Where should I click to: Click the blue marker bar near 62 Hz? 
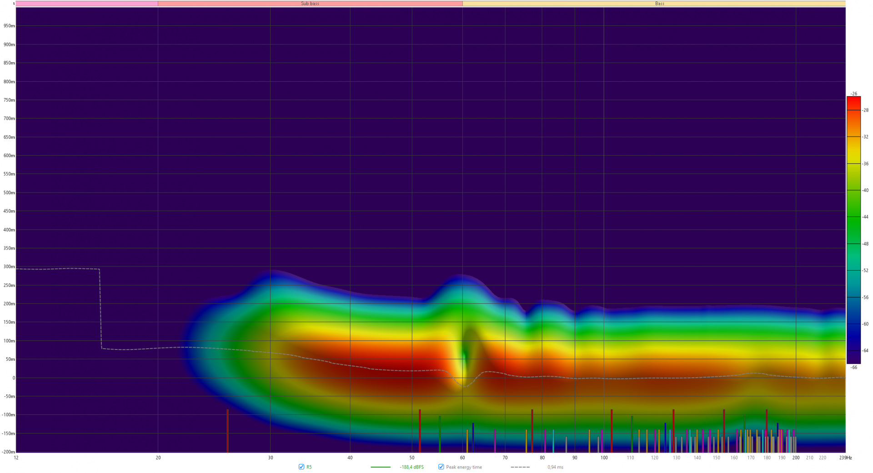(473, 437)
